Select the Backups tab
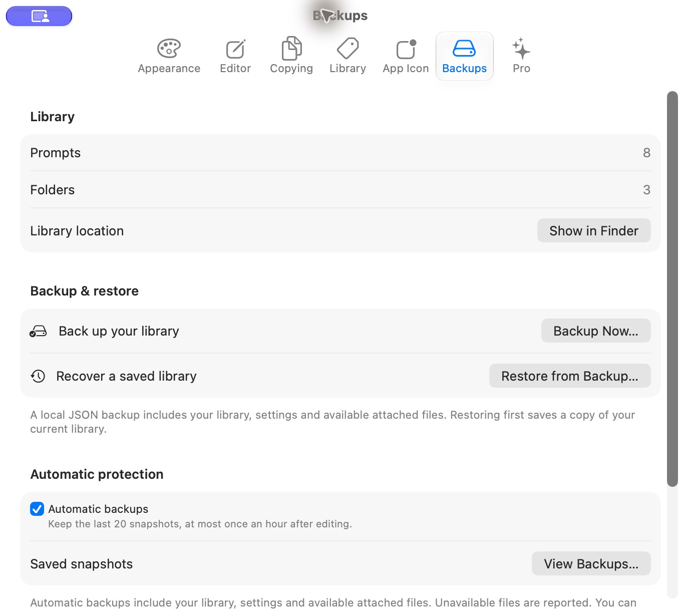Viewport: 681px width, 609px height. pos(465,56)
